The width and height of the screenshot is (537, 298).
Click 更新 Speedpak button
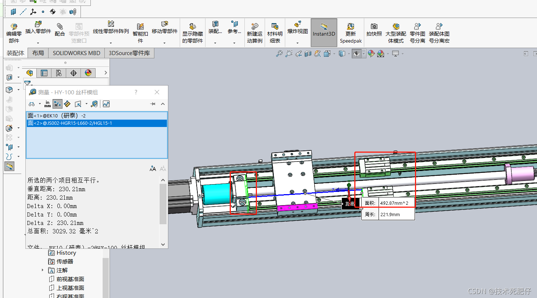click(x=351, y=33)
